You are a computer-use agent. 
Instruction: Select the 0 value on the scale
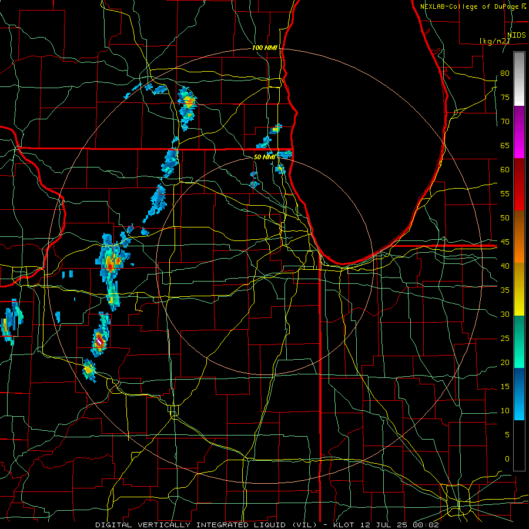point(507,459)
